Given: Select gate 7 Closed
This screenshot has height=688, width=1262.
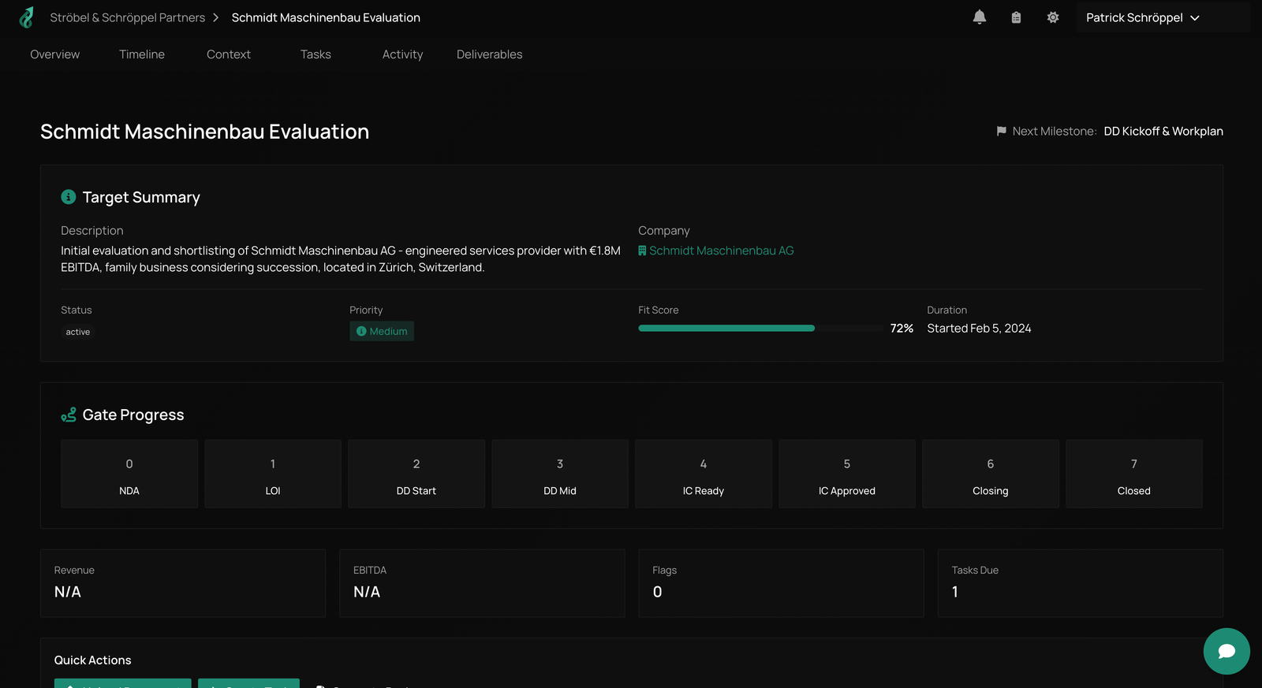Looking at the screenshot, I should [1134, 474].
